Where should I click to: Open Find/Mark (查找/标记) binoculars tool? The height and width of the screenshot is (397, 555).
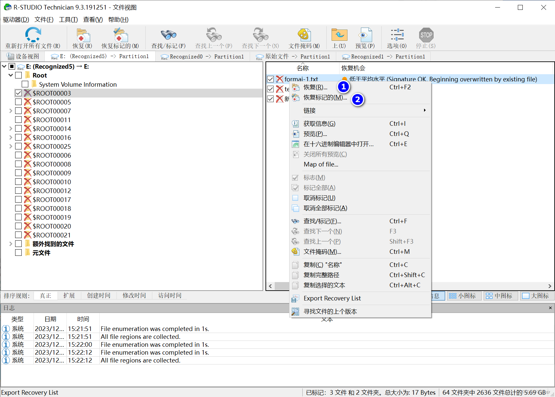(168, 35)
